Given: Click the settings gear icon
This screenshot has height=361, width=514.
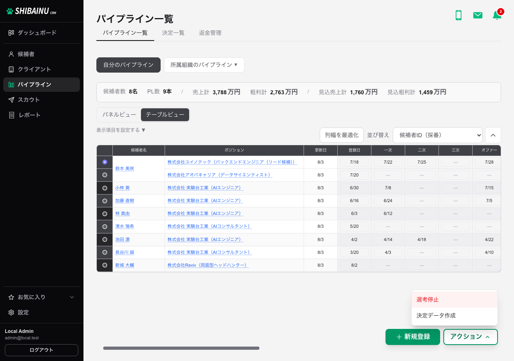Looking at the screenshot, I should click(x=11, y=312).
